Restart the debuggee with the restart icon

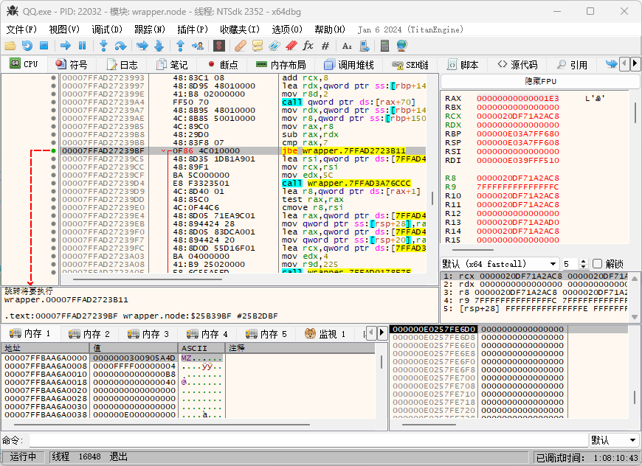[x=27, y=46]
